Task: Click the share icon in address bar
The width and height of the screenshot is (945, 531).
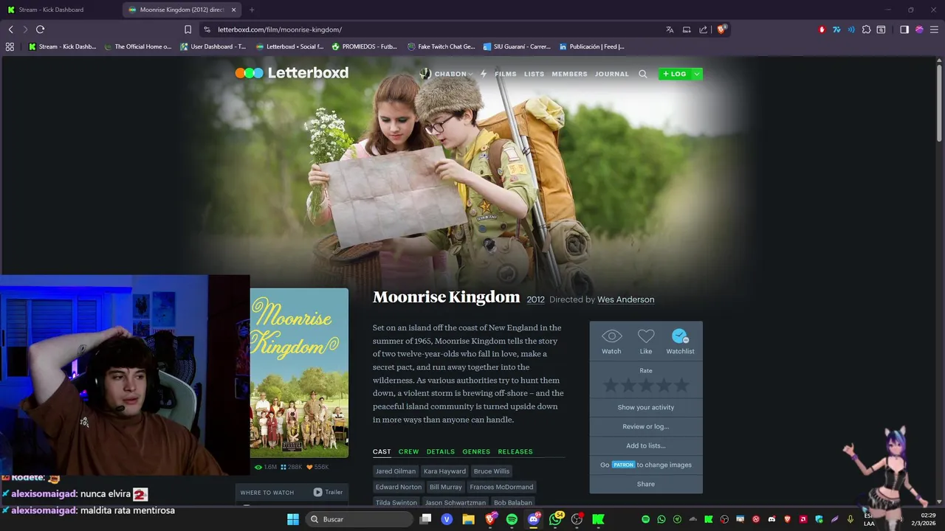Action: (x=703, y=29)
